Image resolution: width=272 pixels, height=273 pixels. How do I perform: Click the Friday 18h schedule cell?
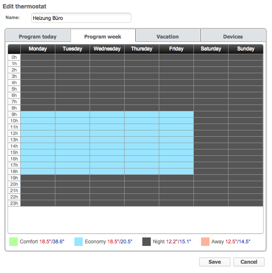[x=176, y=171]
